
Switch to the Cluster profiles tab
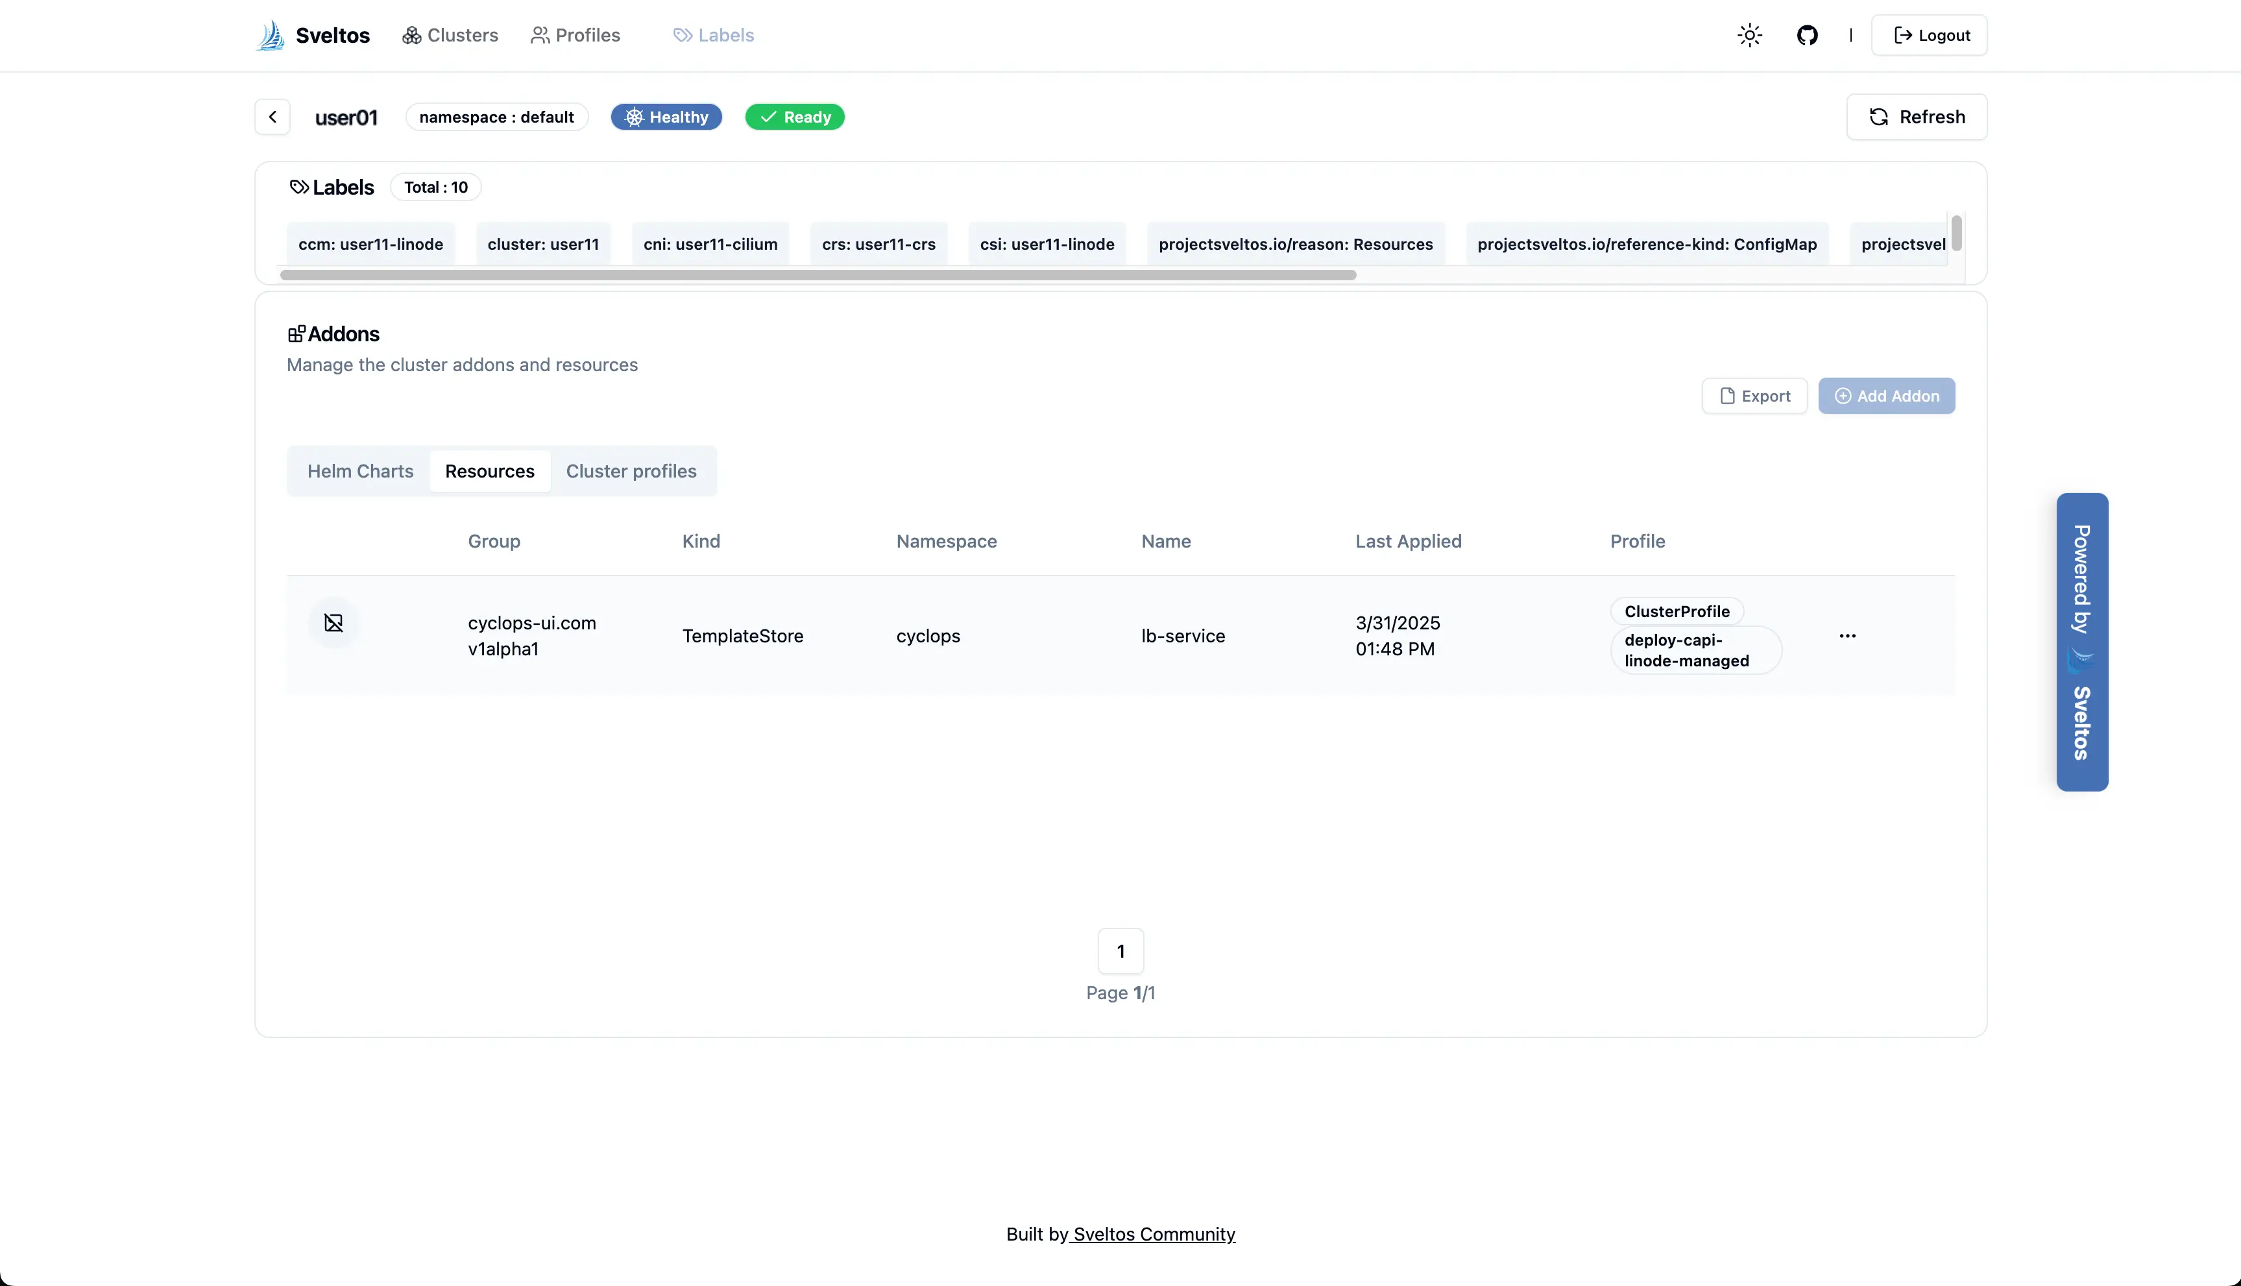[x=631, y=471]
